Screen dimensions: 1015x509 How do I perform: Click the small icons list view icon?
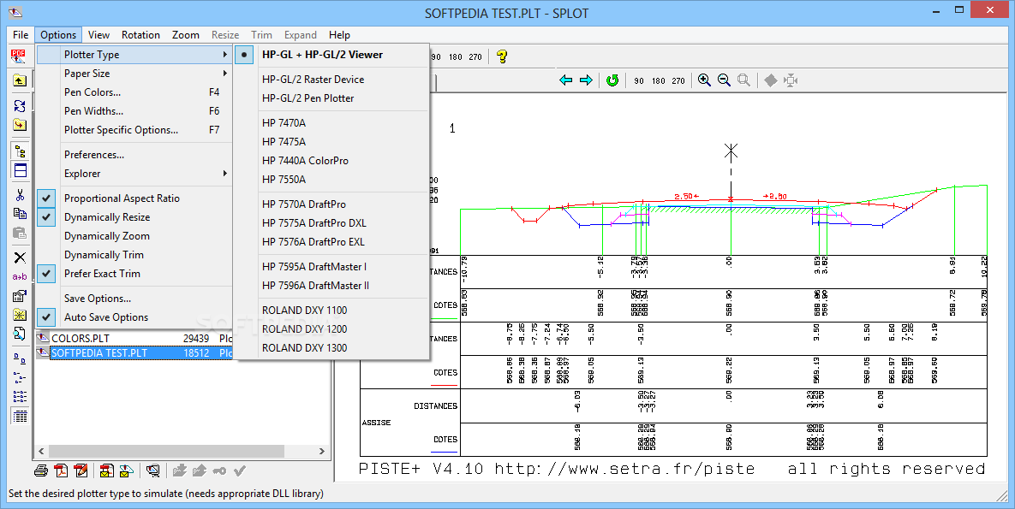tap(20, 378)
